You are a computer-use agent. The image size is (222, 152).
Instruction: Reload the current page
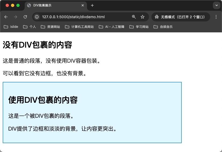(25, 17)
